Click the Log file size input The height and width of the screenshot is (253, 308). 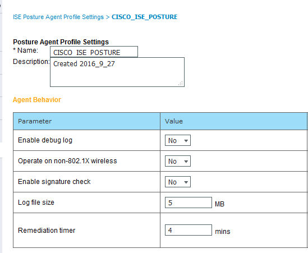tap(188, 203)
